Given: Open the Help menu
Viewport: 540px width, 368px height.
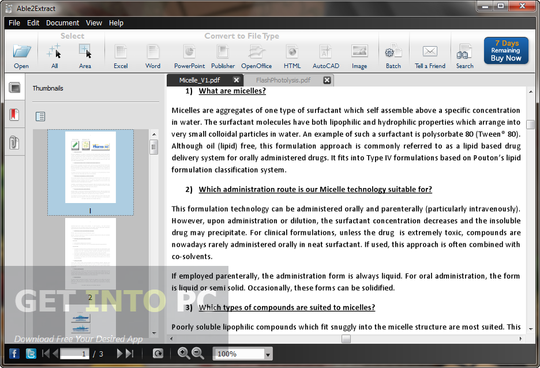Looking at the screenshot, I should click(x=116, y=22).
